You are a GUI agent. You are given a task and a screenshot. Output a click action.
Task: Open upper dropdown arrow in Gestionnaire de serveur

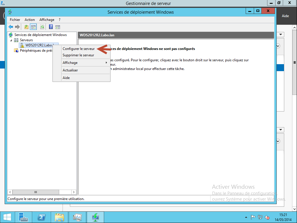pos(281,35)
